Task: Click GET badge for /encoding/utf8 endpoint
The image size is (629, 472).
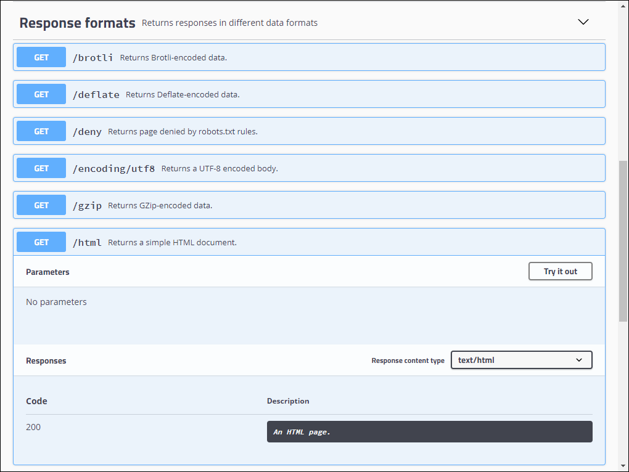Action: click(x=41, y=168)
